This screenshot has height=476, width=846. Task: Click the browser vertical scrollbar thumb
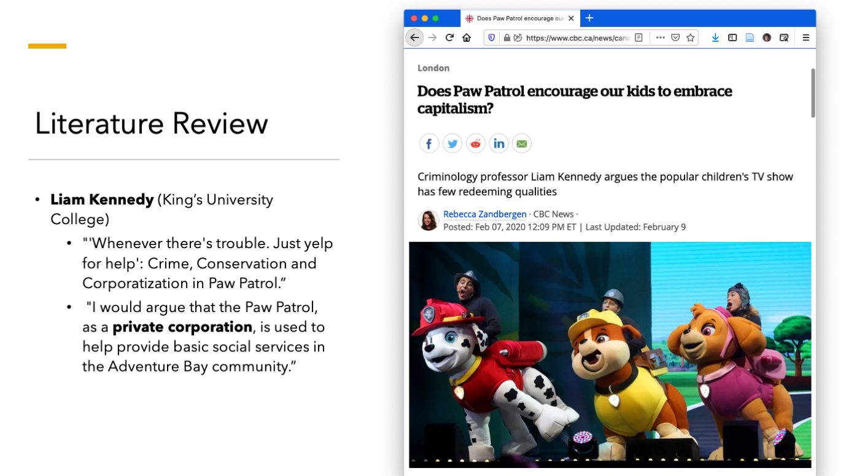813,93
